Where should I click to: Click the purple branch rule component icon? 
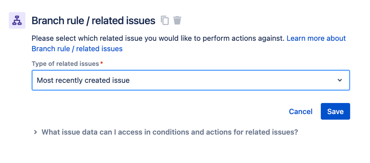pos(17,21)
